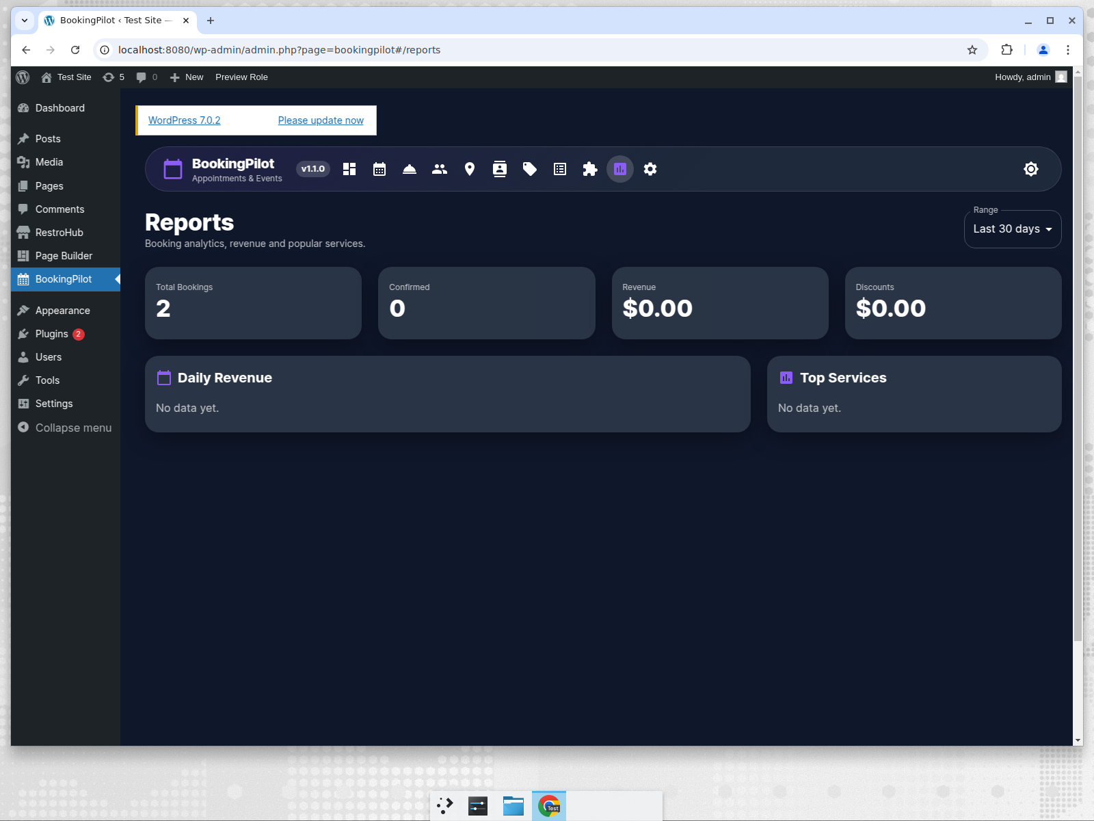Click the active reports chart icon
Screen dimensions: 1094x821
click(x=620, y=169)
